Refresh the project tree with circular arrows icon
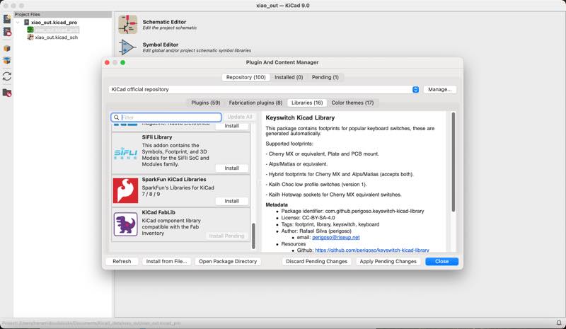Screen dimensions: 566x329 pos(7,76)
